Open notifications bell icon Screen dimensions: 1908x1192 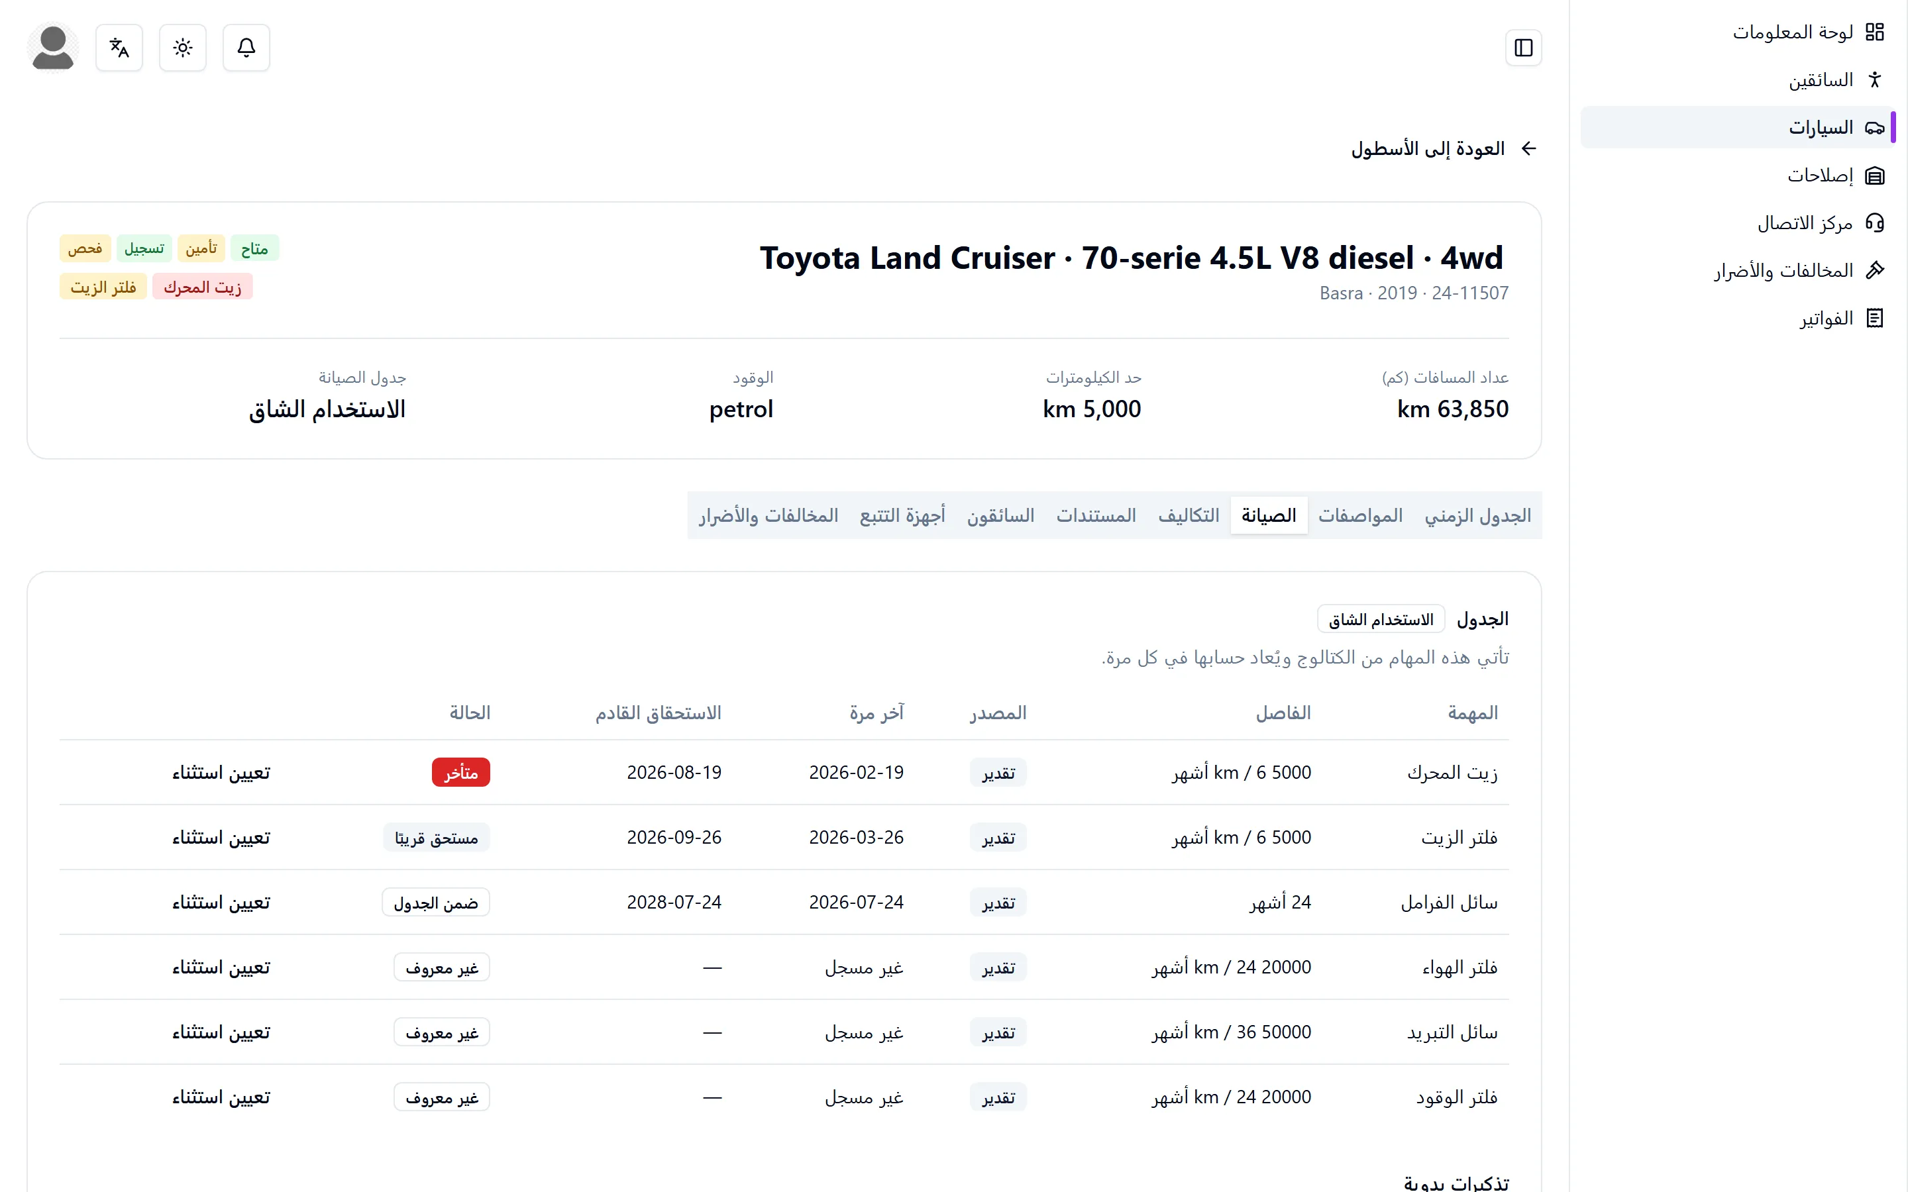[x=246, y=48]
